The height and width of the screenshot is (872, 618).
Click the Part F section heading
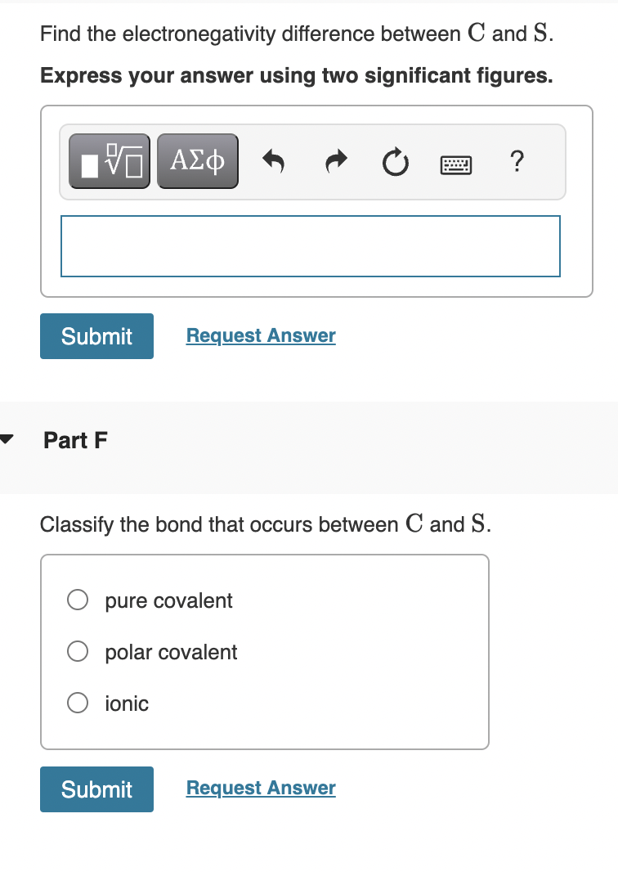click(x=74, y=440)
